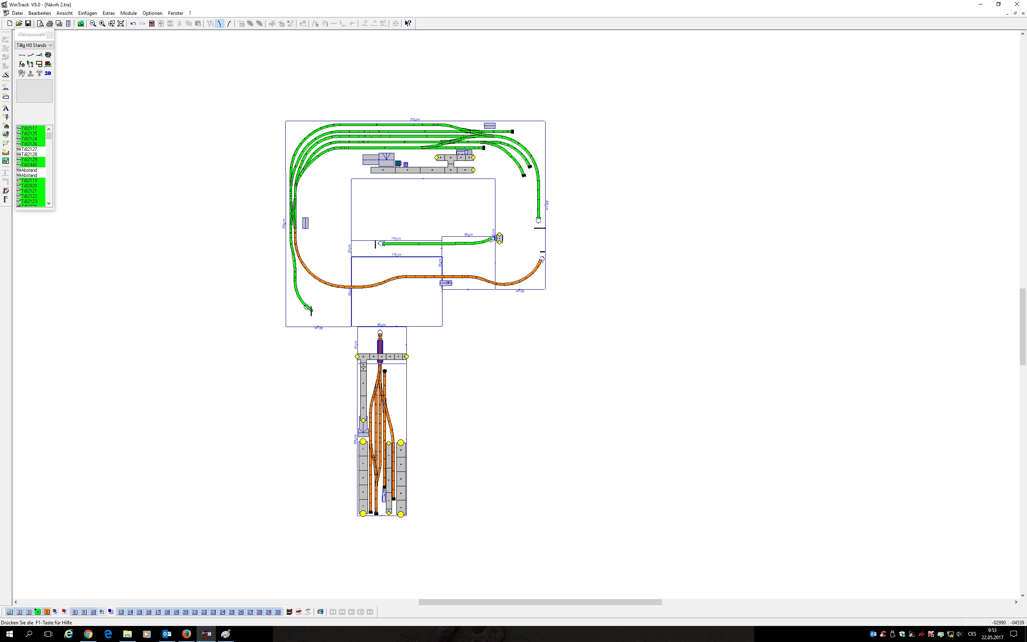Open the Einfügen menu
Screen dimensions: 1027x642
pyautogui.click(x=87, y=13)
